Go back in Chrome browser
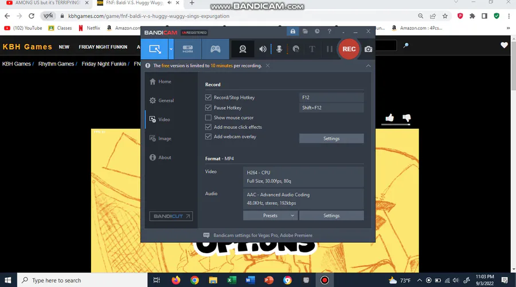The width and height of the screenshot is (516, 287). pos(7,16)
